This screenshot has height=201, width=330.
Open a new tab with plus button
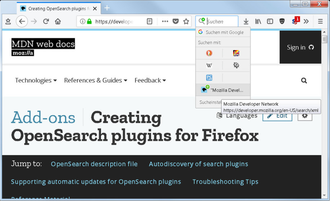click(107, 8)
